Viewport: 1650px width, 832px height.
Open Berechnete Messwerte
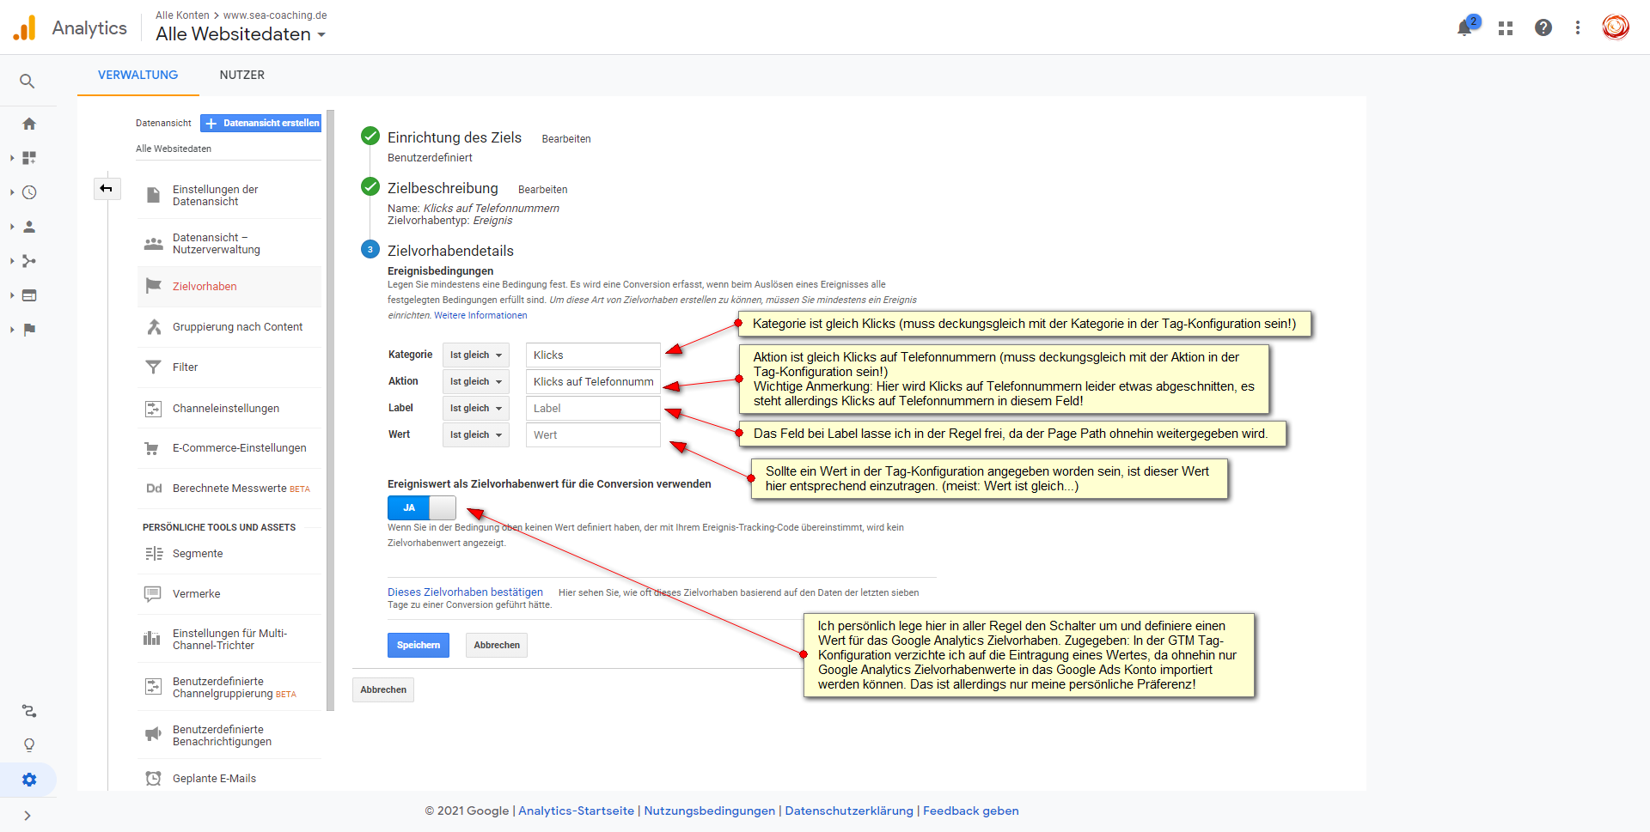click(x=229, y=489)
